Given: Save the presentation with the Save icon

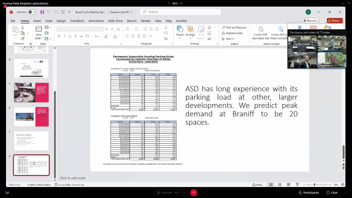Looking at the screenshot, I should (42, 12).
